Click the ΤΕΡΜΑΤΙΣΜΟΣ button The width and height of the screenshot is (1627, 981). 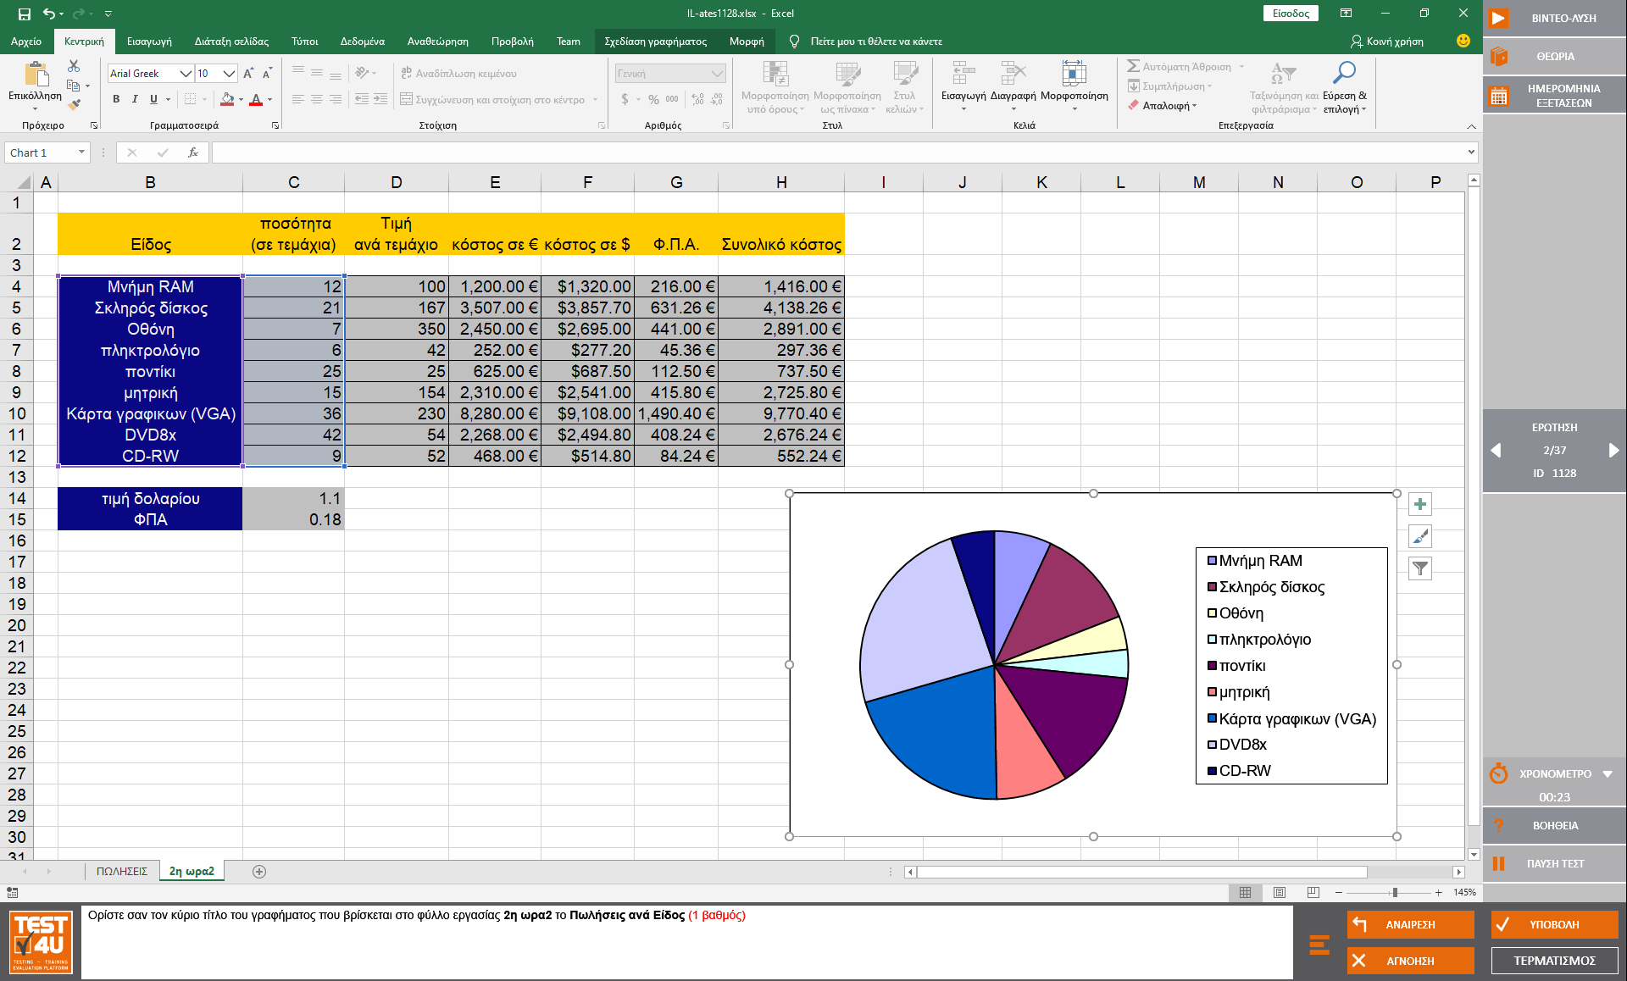pyautogui.click(x=1554, y=961)
